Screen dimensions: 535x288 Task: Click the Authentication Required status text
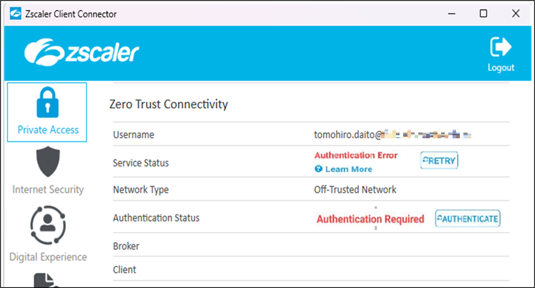pyautogui.click(x=370, y=219)
